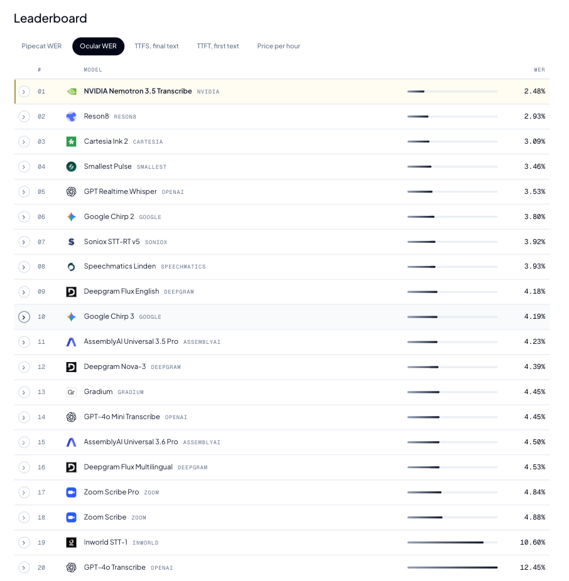Click the rank number 07
This screenshot has width=569, height=581.
[41, 242]
